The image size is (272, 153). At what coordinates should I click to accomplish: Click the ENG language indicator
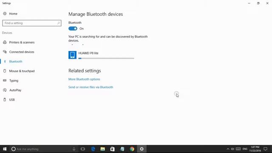245,149
